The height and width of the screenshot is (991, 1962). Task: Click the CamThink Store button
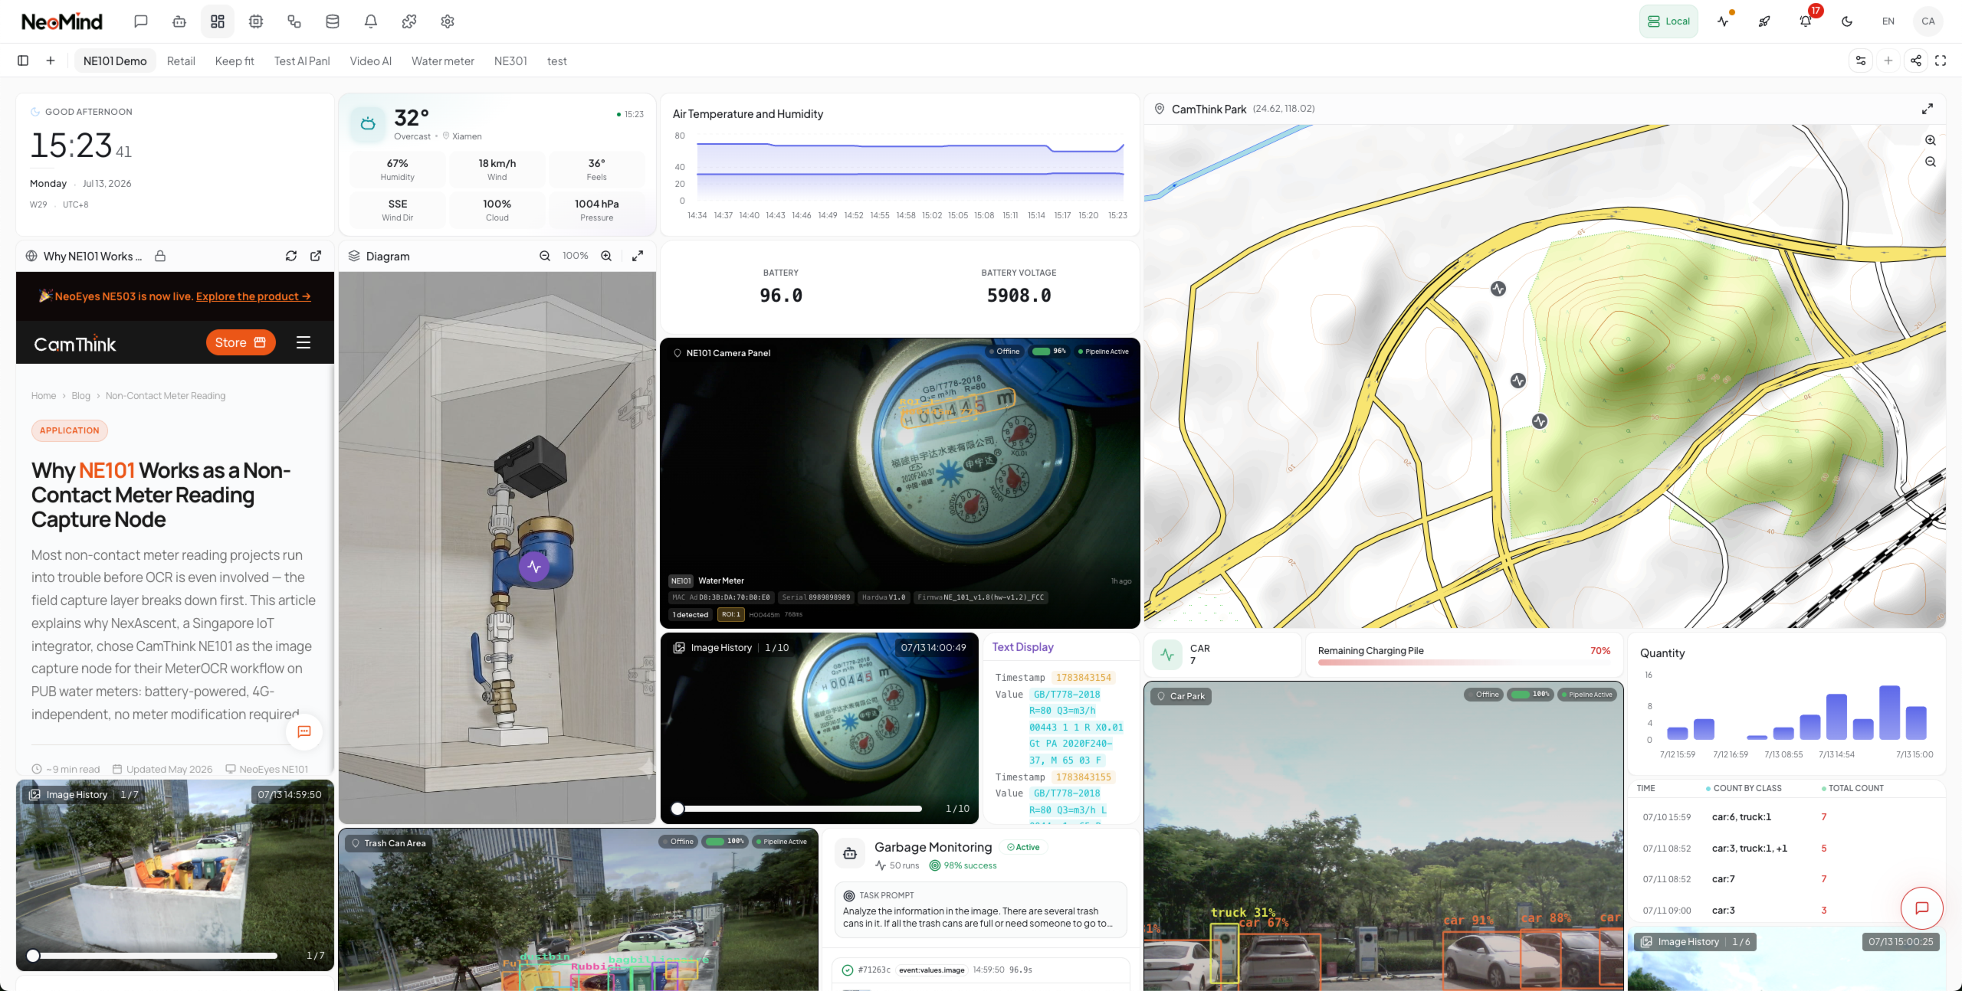coord(241,342)
